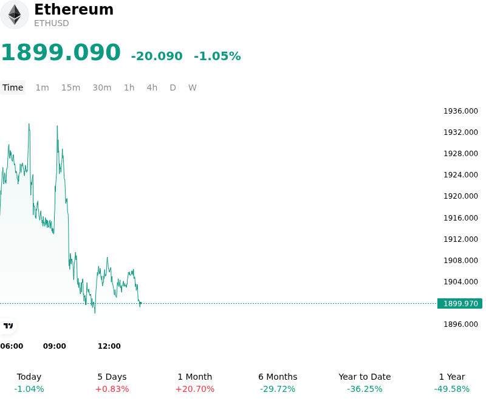Open the TradingView logo badge
The height and width of the screenshot is (401, 486).
pyautogui.click(x=8, y=326)
